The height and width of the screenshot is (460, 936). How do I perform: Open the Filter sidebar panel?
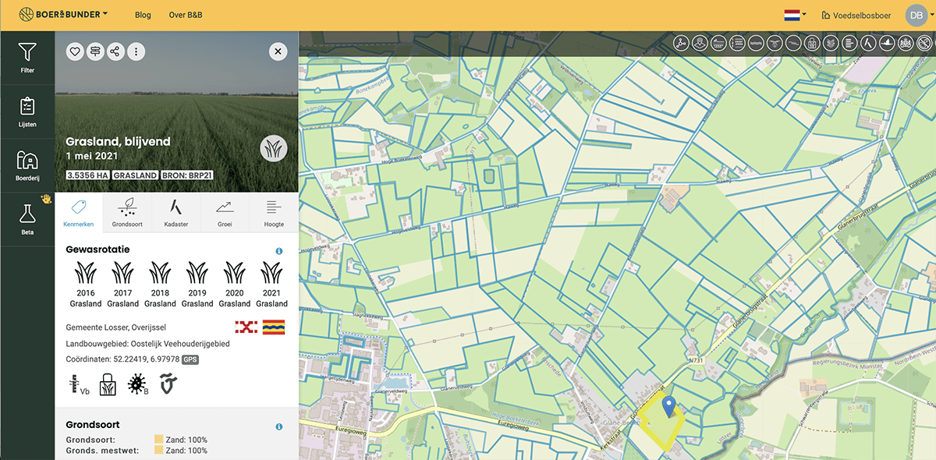27,58
